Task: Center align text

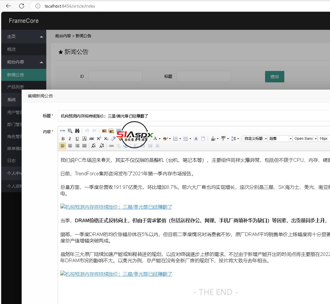Action: click(x=70, y=146)
